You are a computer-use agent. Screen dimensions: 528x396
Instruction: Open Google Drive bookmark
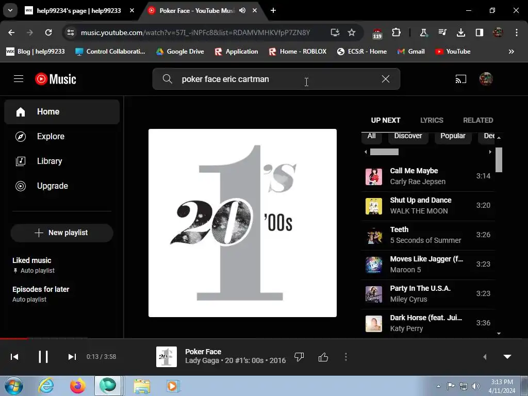pyautogui.click(x=180, y=52)
